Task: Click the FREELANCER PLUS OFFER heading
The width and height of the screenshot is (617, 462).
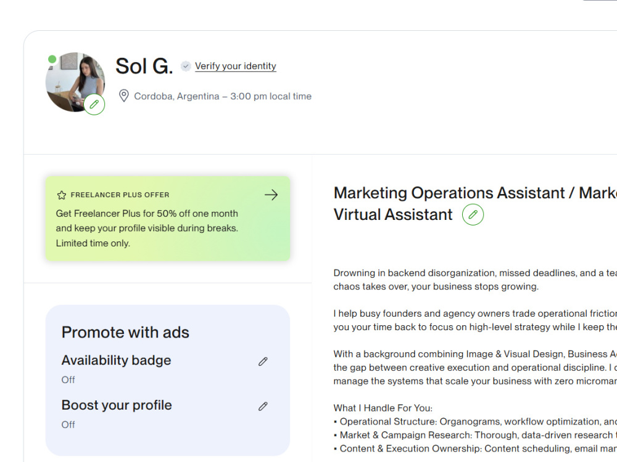Action: click(x=120, y=195)
